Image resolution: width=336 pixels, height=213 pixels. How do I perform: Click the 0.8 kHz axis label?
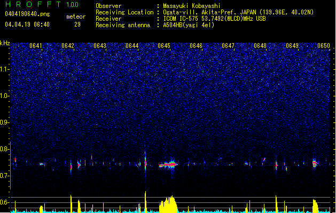click(x=5, y=149)
